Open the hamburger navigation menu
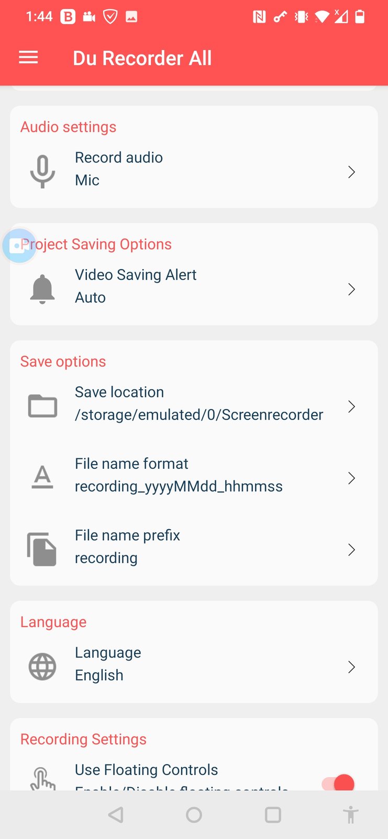Viewport: 388px width, 839px height. [28, 58]
